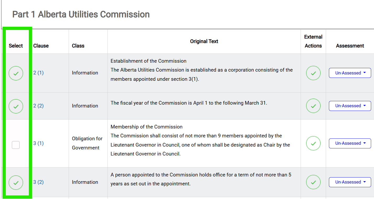Click the Class column header
374x199 pixels.
[x=78, y=46]
